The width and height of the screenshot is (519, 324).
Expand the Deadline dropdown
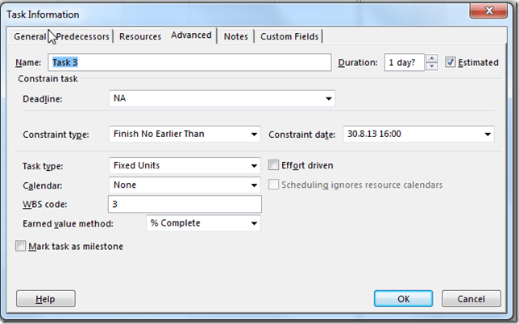click(x=328, y=98)
